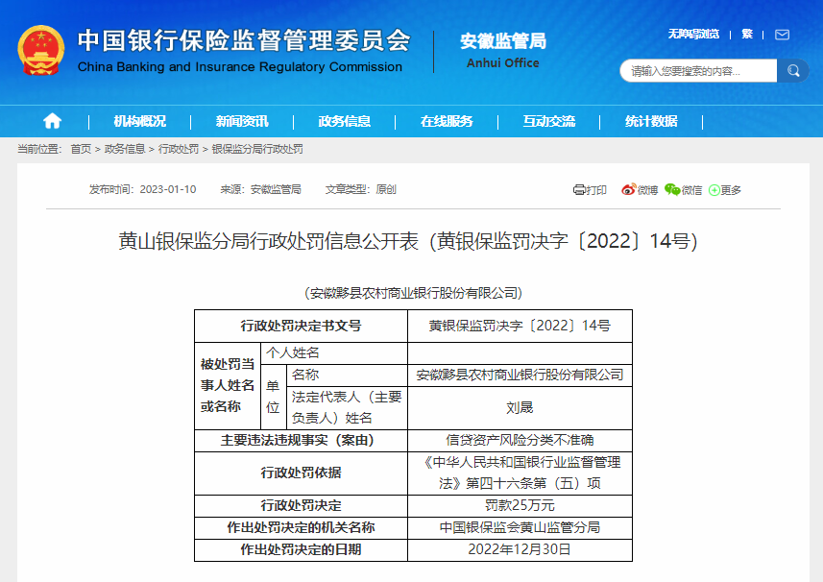Click the printer icon for 打印
The height and width of the screenshot is (582, 823).
[x=579, y=190]
